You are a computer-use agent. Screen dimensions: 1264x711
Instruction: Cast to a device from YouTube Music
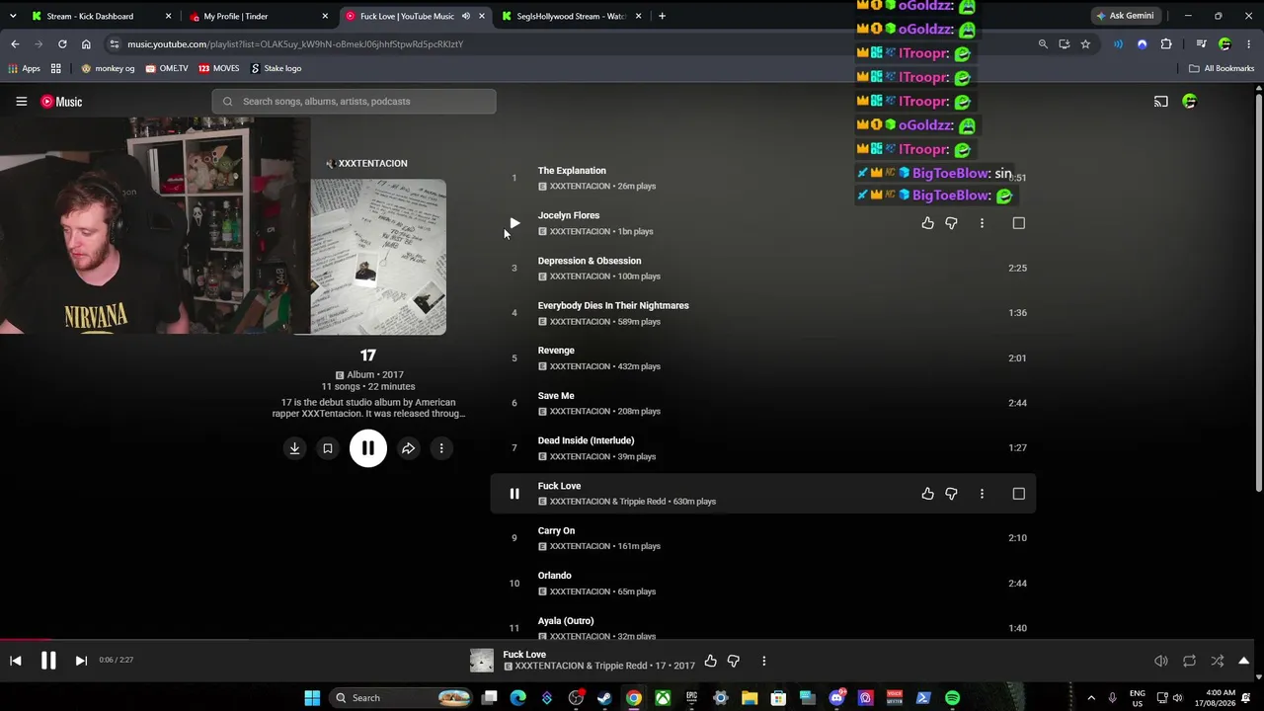1161,102
